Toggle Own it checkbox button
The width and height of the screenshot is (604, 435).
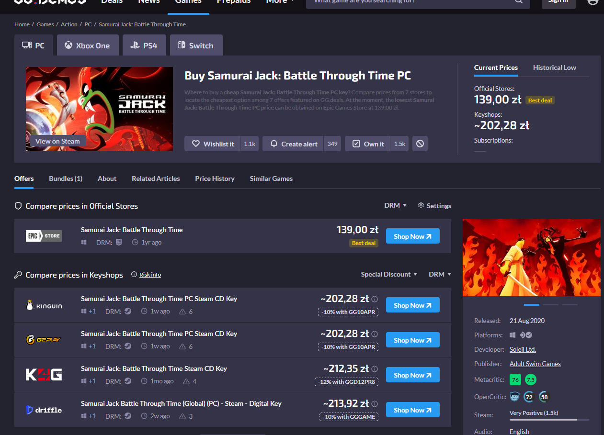tap(368, 144)
